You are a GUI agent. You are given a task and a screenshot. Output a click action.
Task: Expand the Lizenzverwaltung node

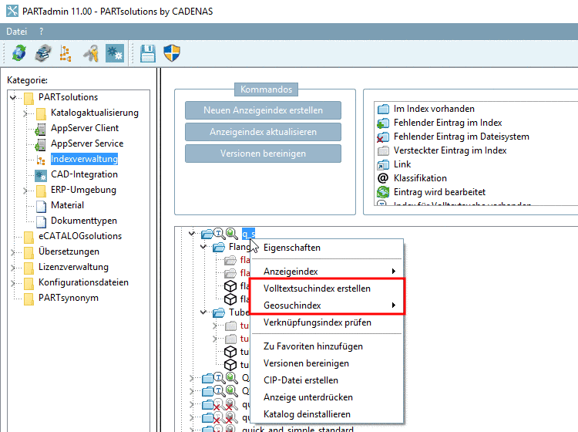(x=13, y=268)
